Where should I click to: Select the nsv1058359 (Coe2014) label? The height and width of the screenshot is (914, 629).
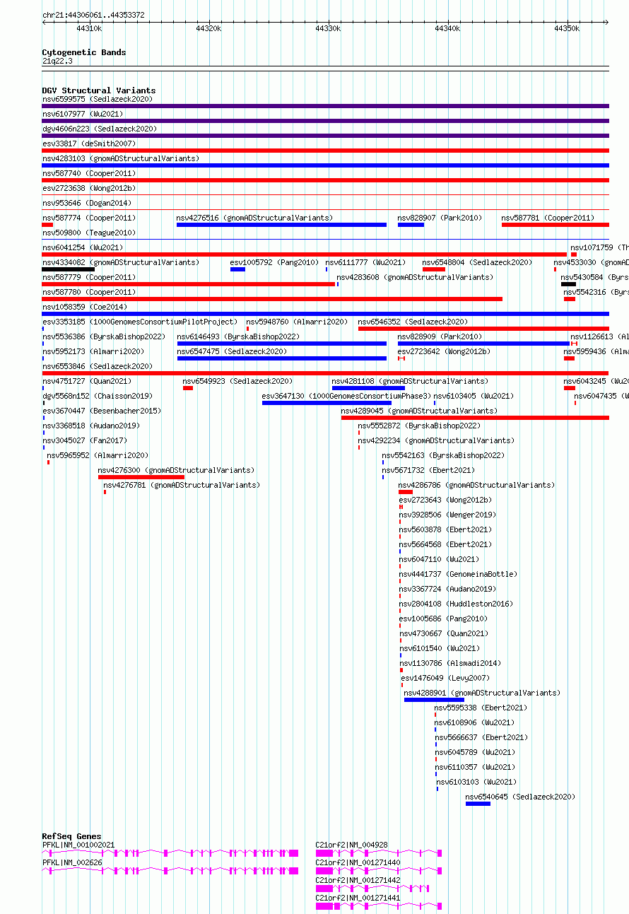pos(85,307)
